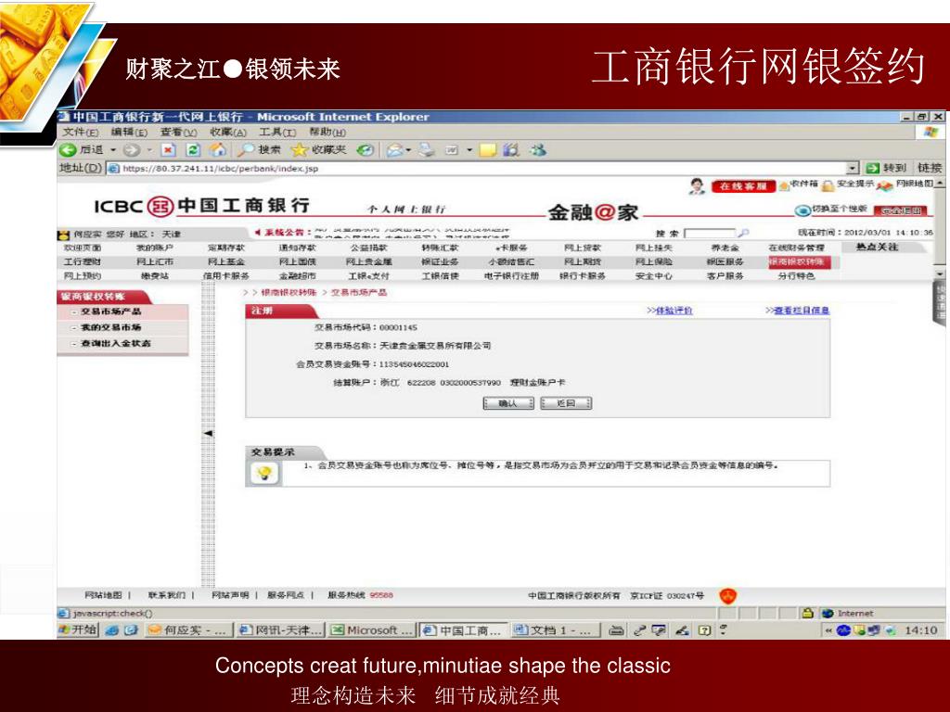Open the 文件(F) menu
This screenshot has height=712, width=950.
[81, 132]
